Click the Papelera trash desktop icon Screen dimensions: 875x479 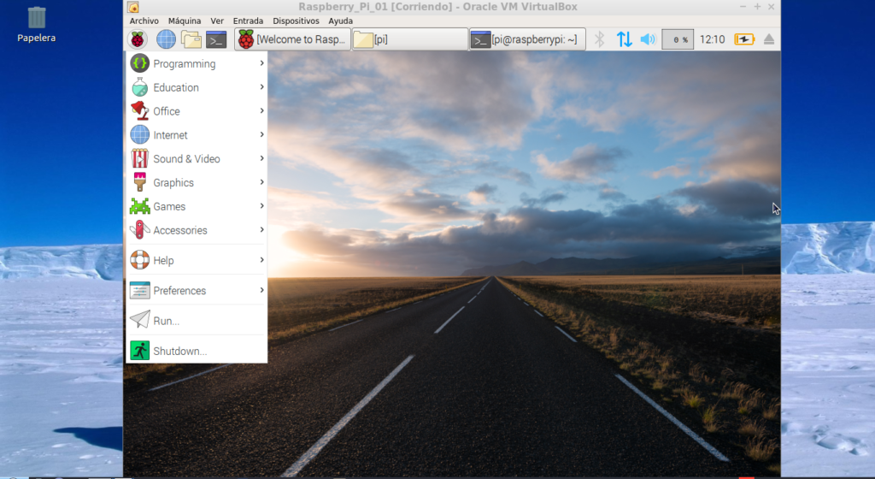(36, 17)
